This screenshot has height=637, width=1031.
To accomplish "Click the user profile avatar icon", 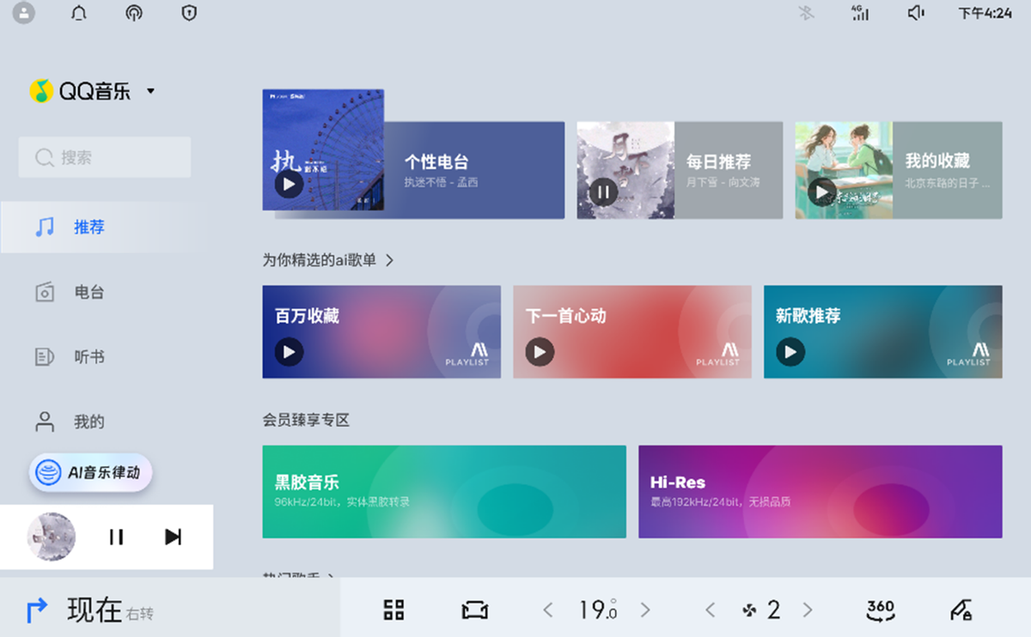I will click(x=24, y=13).
